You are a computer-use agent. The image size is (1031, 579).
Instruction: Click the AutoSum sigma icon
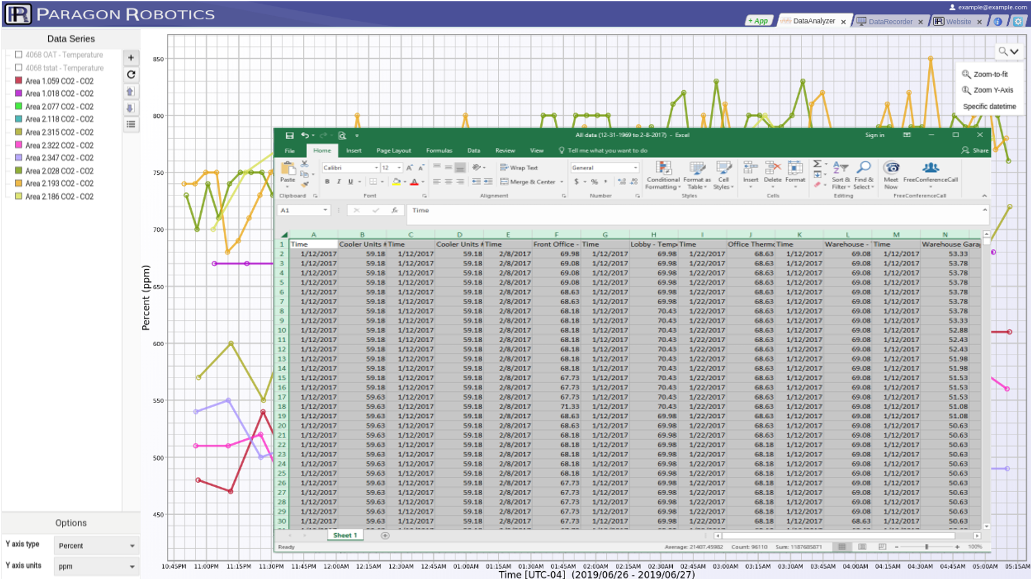point(817,164)
